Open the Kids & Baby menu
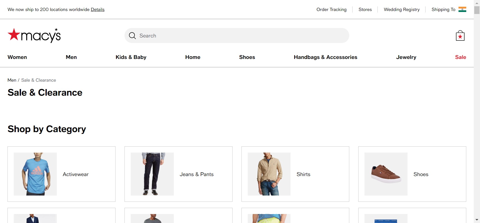 131,57
